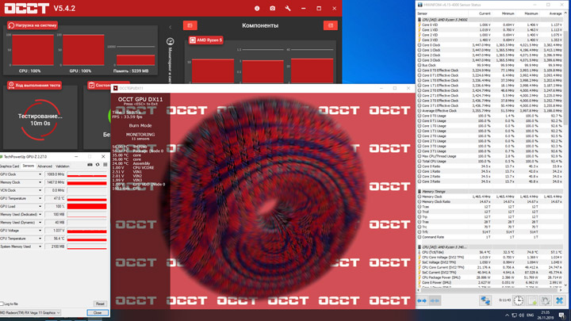Click the HWiNFO expand-columns blue arrows button

click(422, 300)
